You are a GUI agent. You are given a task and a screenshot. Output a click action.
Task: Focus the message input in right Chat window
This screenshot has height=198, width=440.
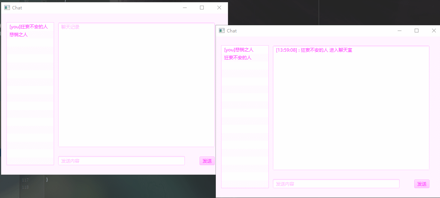pyautogui.click(x=336, y=184)
